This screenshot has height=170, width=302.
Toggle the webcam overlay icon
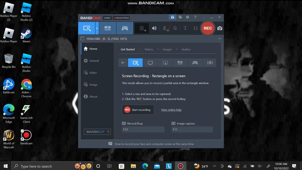point(142,28)
